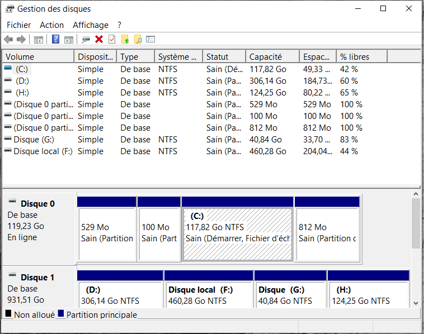This screenshot has height=334, width=424.
Task: Click the yellow folder with green arrow icon
Action: tap(125, 39)
